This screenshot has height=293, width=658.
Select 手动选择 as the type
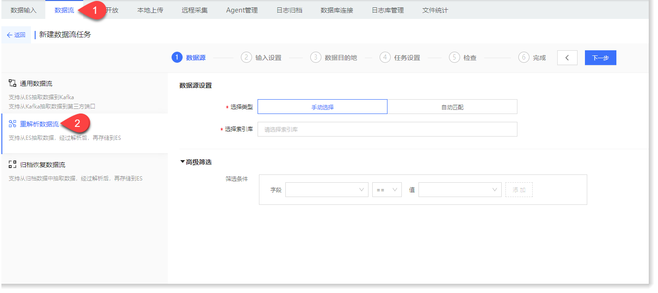click(x=322, y=107)
